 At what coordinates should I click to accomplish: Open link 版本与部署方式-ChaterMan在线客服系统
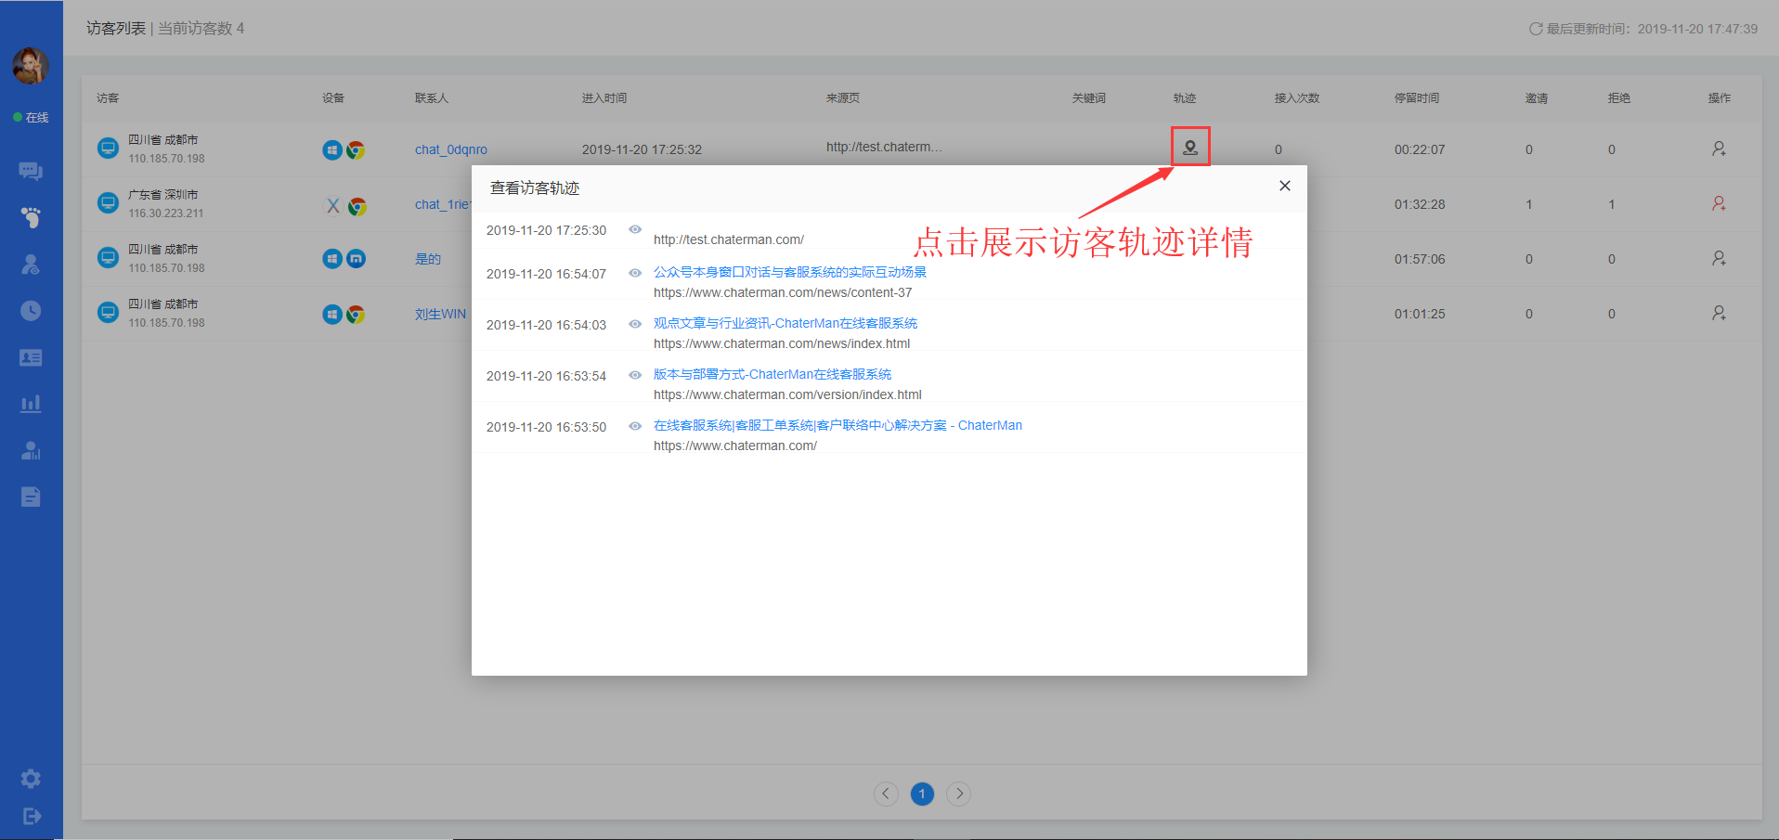coord(772,374)
